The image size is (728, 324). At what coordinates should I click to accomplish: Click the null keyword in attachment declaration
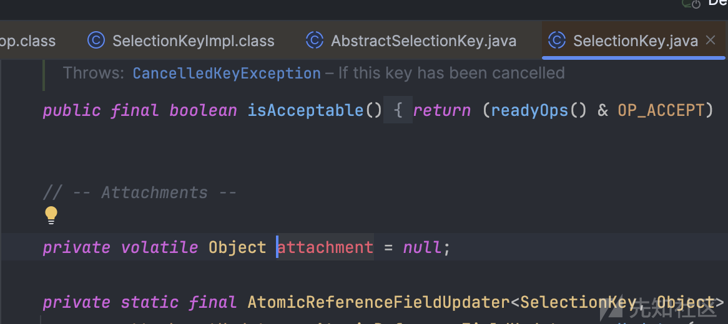[x=423, y=247]
